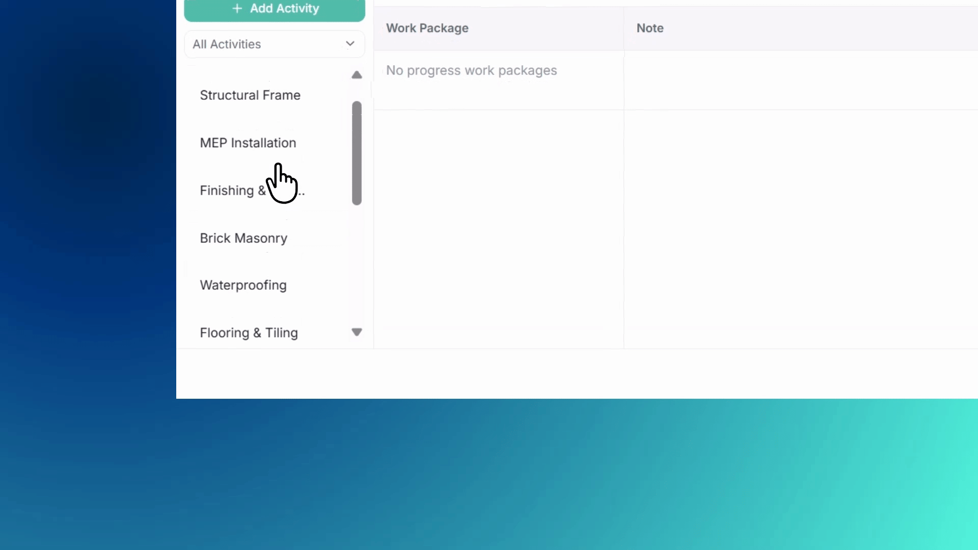Click the activity list scroll-down arrow
The width and height of the screenshot is (978, 550).
(357, 332)
